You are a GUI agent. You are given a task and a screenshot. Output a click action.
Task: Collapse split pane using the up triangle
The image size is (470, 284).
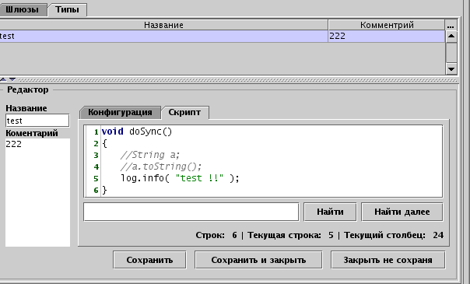click(3, 79)
